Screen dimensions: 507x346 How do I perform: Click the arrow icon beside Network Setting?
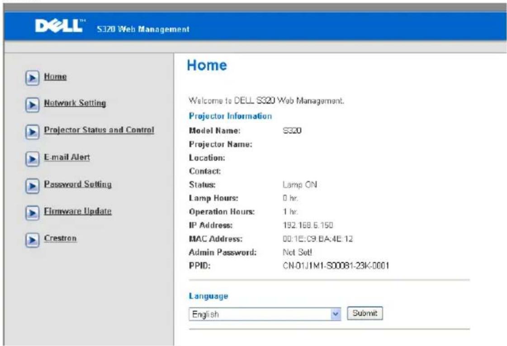click(32, 105)
